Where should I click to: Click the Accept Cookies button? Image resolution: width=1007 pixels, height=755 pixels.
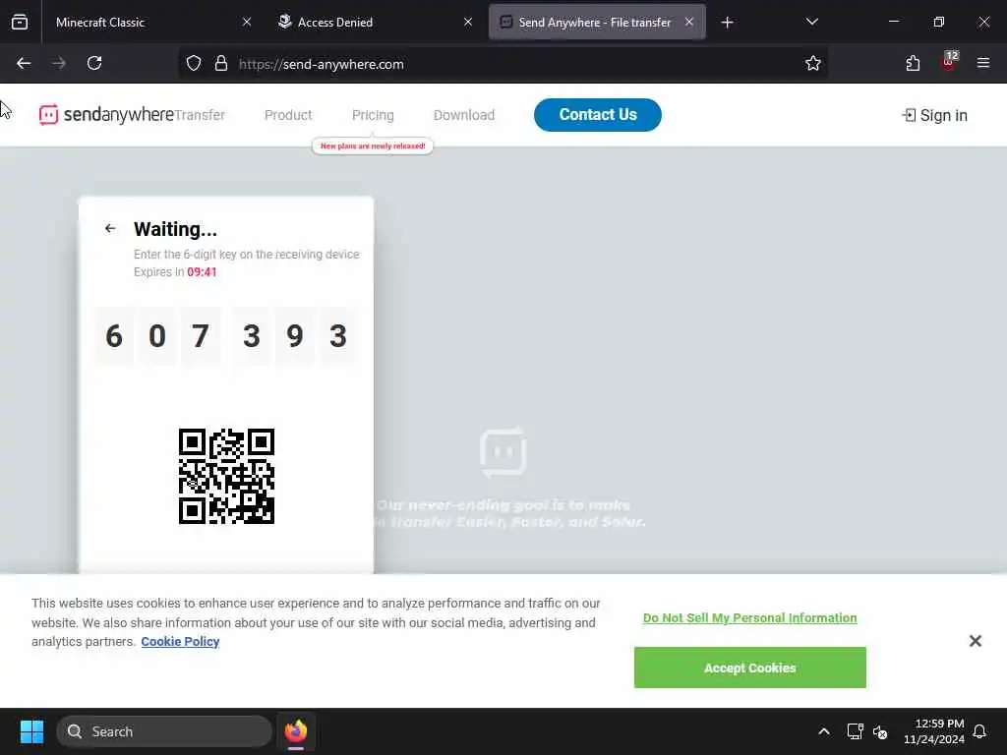749,668
